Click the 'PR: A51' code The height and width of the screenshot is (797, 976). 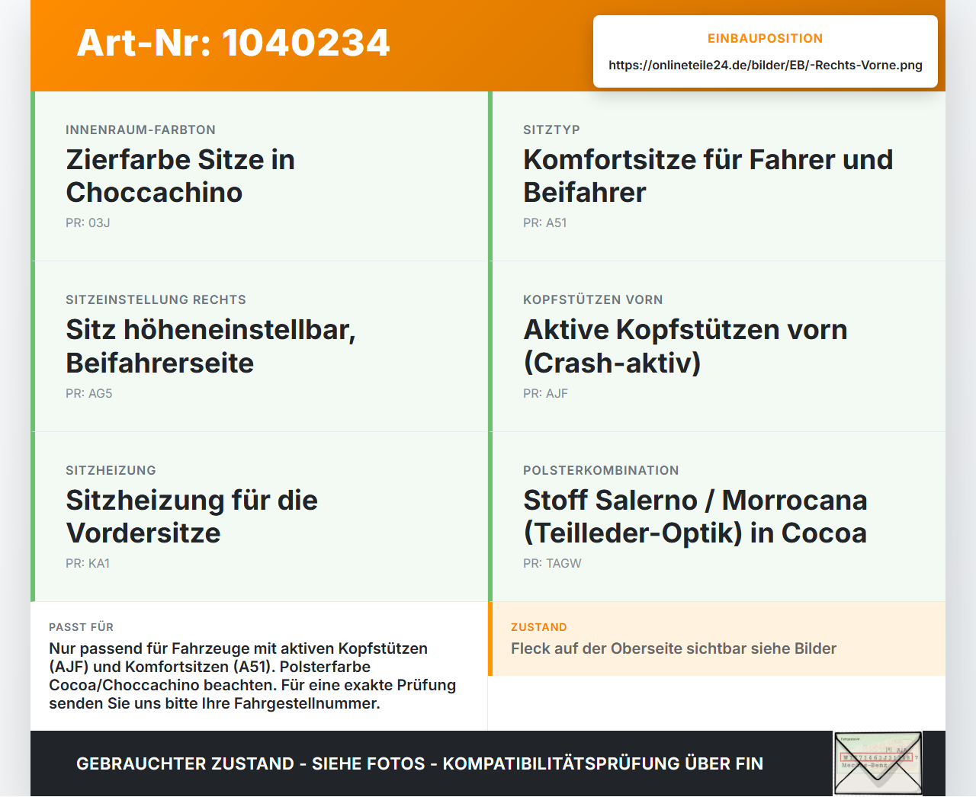pyautogui.click(x=545, y=222)
